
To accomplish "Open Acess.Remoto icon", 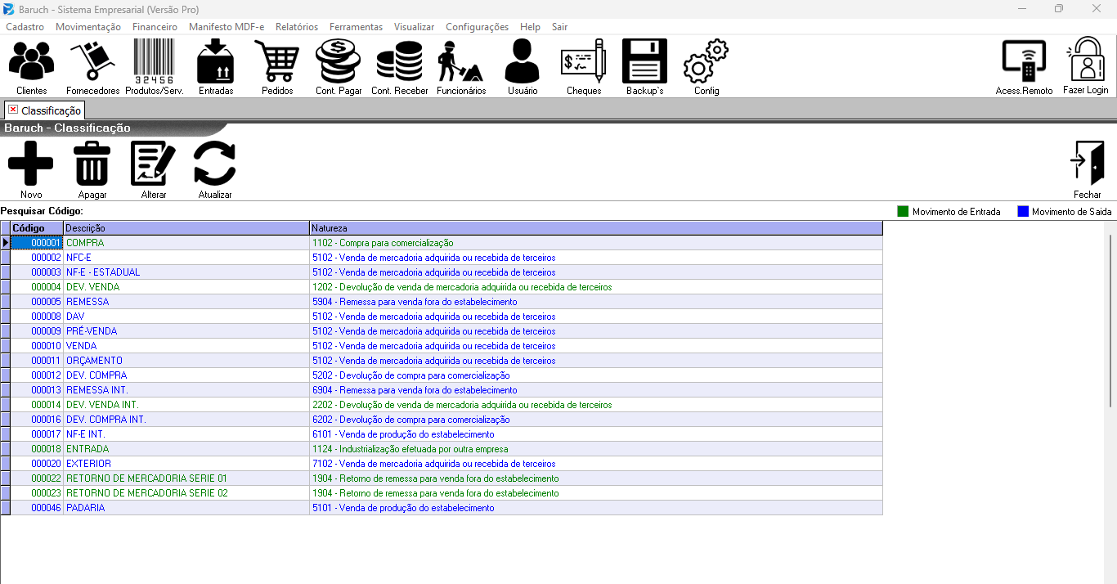I will pyautogui.click(x=1024, y=62).
